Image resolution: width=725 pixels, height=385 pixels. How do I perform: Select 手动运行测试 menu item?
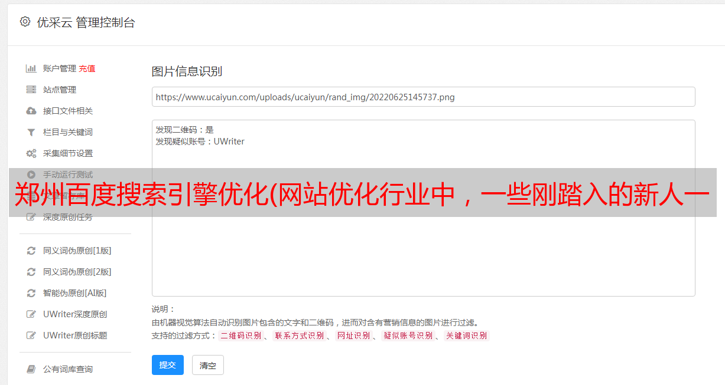(x=68, y=175)
